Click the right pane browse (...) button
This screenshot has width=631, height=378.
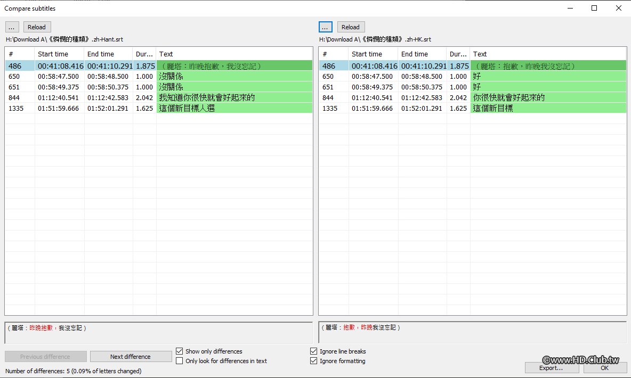[325, 27]
